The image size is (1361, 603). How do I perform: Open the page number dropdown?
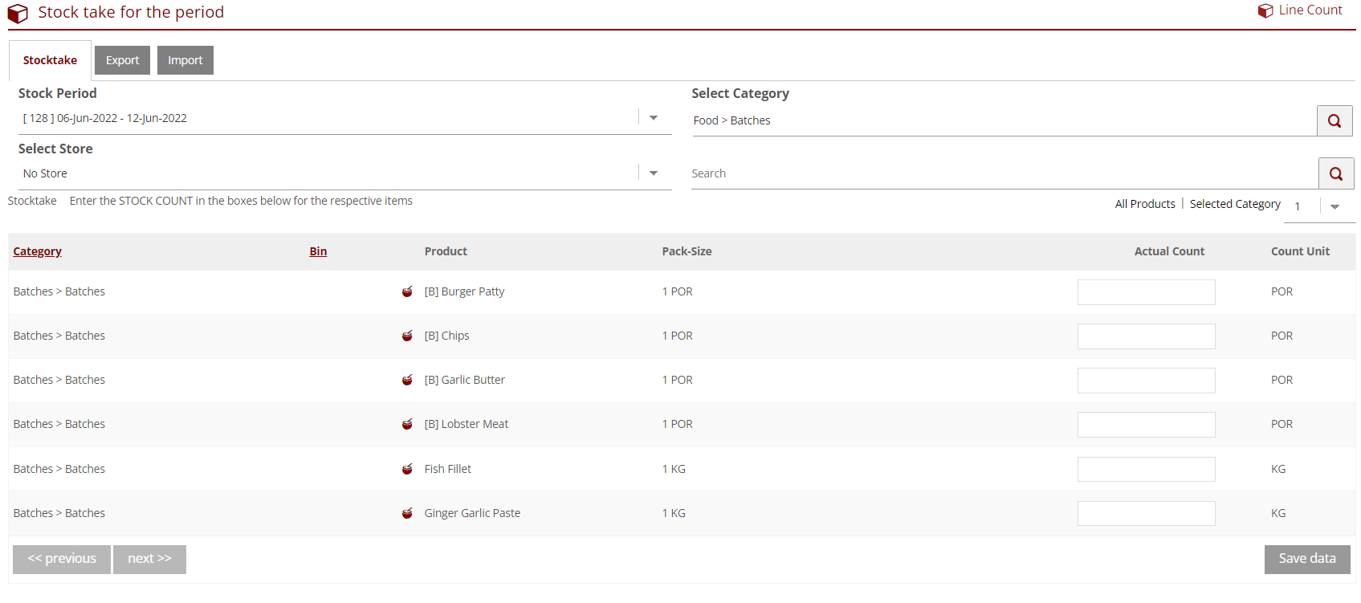click(x=1335, y=206)
